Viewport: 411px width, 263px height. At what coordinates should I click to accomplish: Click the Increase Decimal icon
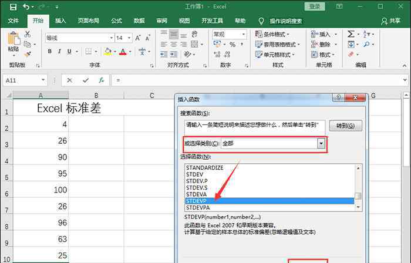point(217,54)
